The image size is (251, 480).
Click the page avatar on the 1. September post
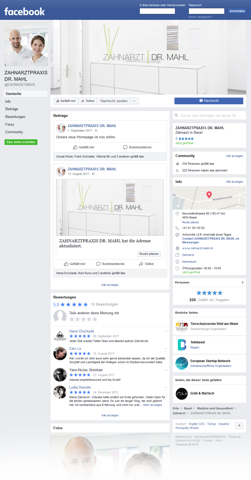click(61, 128)
